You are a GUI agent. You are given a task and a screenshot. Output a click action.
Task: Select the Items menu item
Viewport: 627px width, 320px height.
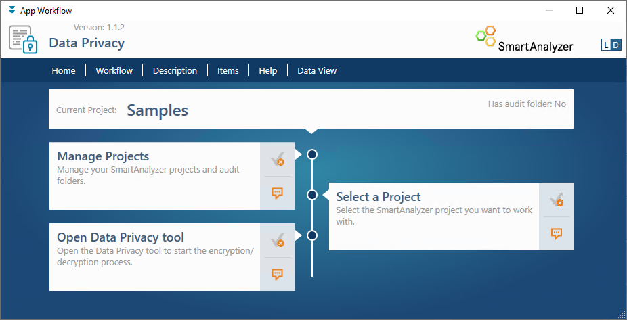point(228,71)
